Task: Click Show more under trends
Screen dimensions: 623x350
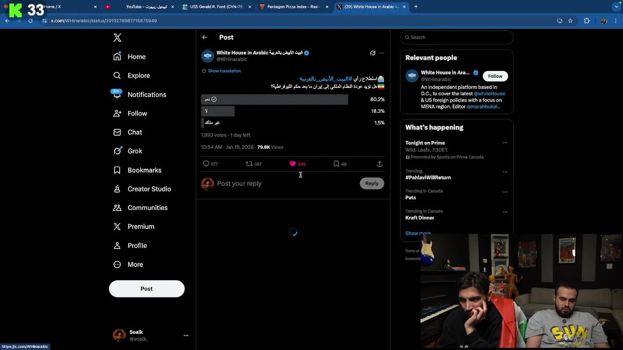Action: point(418,233)
